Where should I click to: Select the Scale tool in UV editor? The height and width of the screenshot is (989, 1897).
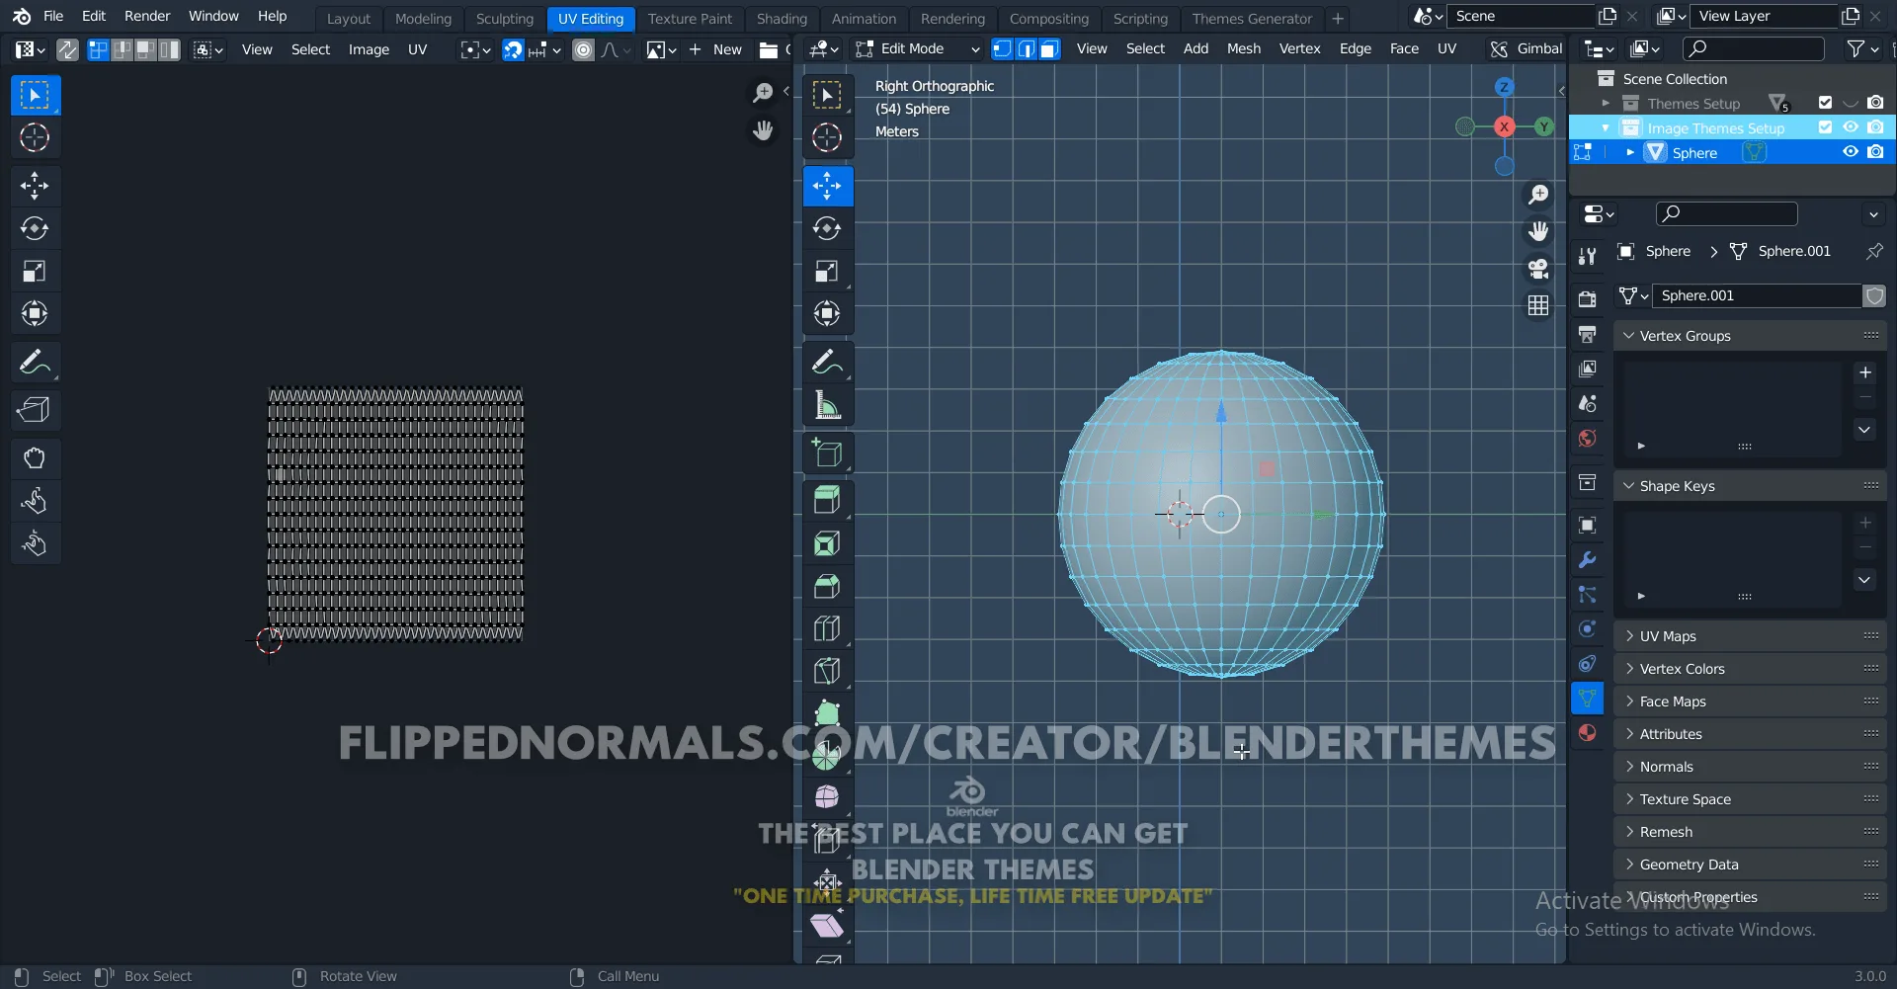tap(35, 271)
